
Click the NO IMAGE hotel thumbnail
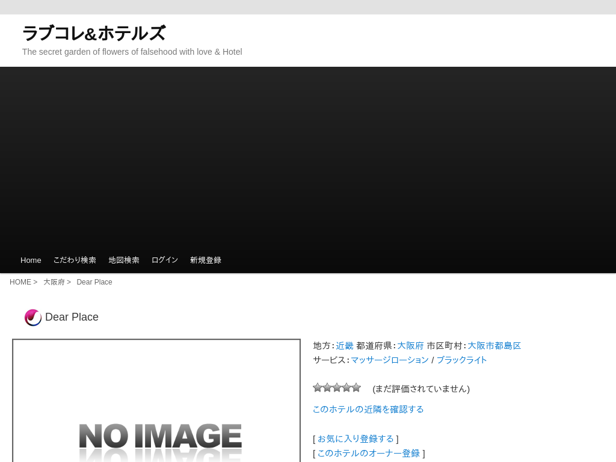tap(156, 401)
